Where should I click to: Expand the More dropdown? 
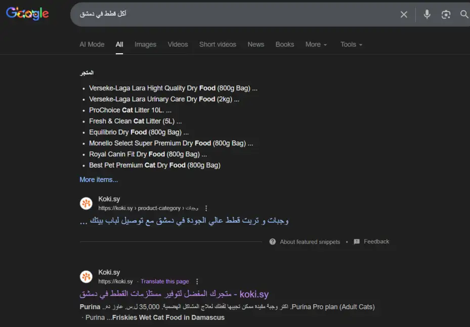pos(316,45)
